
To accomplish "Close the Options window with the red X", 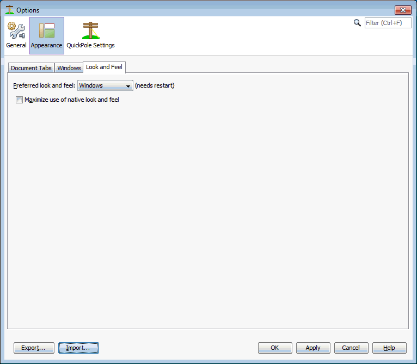I will point(403,10).
